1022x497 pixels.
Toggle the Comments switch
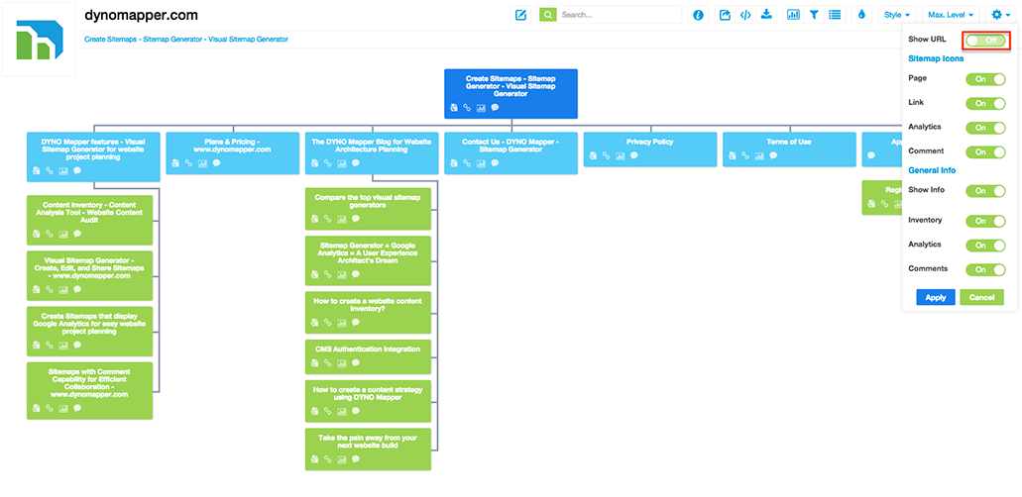[985, 269]
